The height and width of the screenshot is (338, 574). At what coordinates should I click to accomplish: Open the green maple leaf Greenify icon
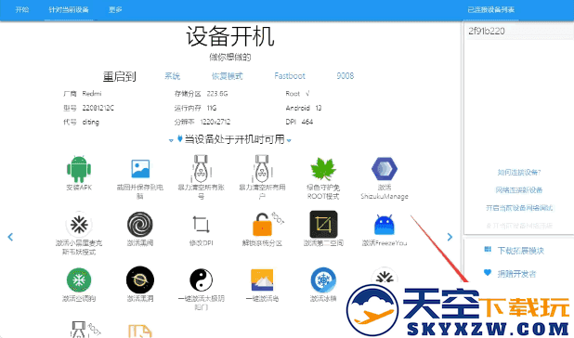[323, 169]
